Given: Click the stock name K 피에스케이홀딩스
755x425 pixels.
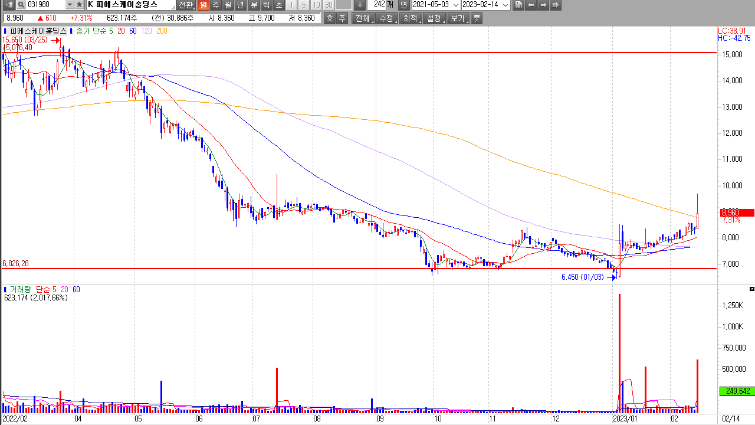Looking at the screenshot, I should [122, 5].
